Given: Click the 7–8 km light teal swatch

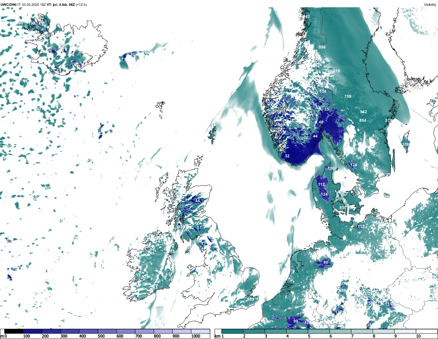Looking at the screenshot, I should (362, 331).
